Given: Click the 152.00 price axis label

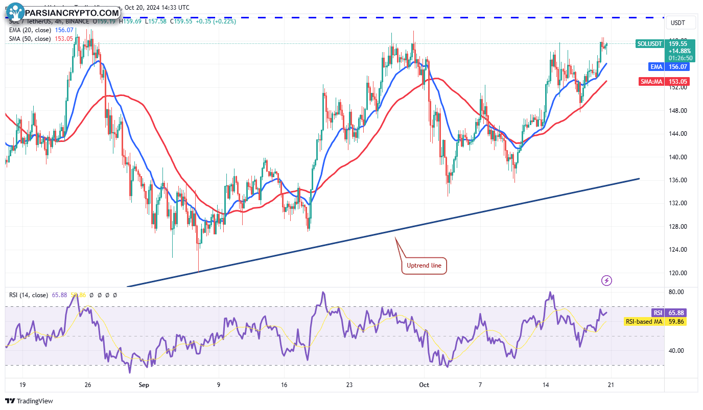Looking at the screenshot, I should (678, 87).
